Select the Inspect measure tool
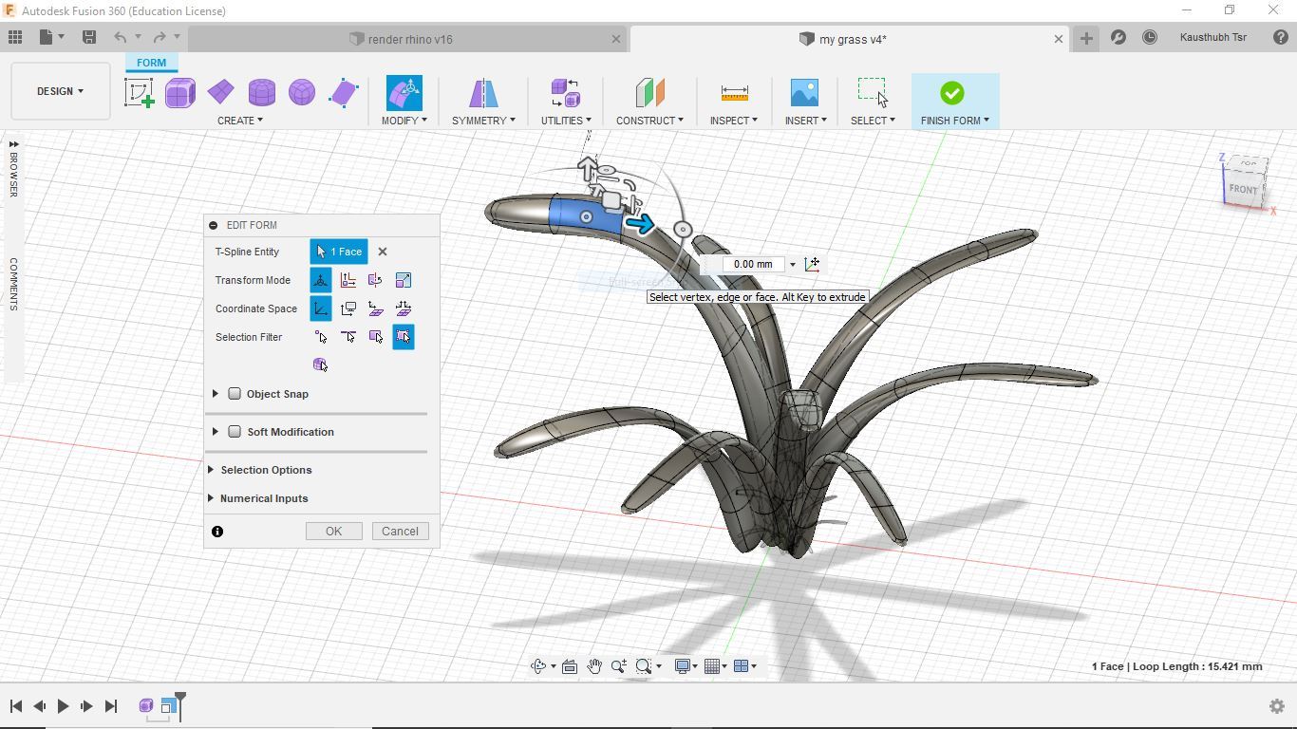The height and width of the screenshot is (729, 1297). 734,93
